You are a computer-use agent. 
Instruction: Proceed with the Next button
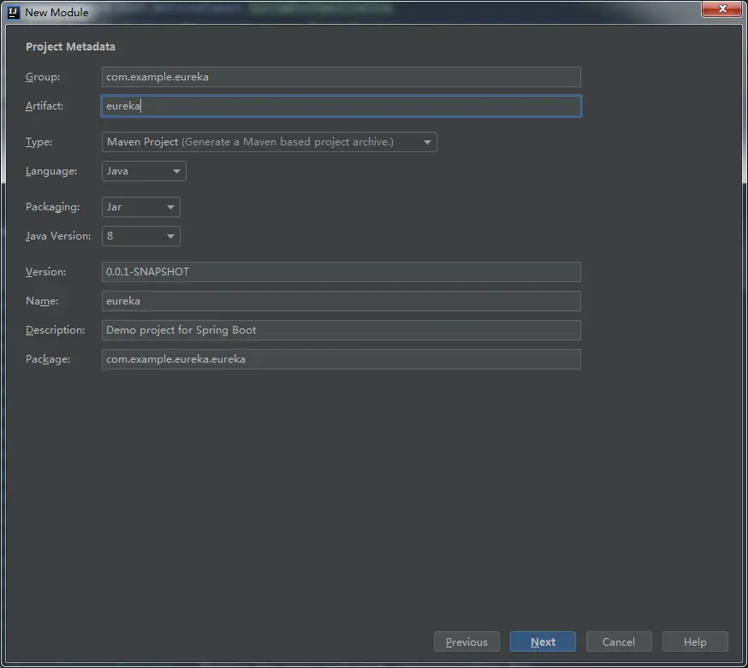tap(543, 641)
